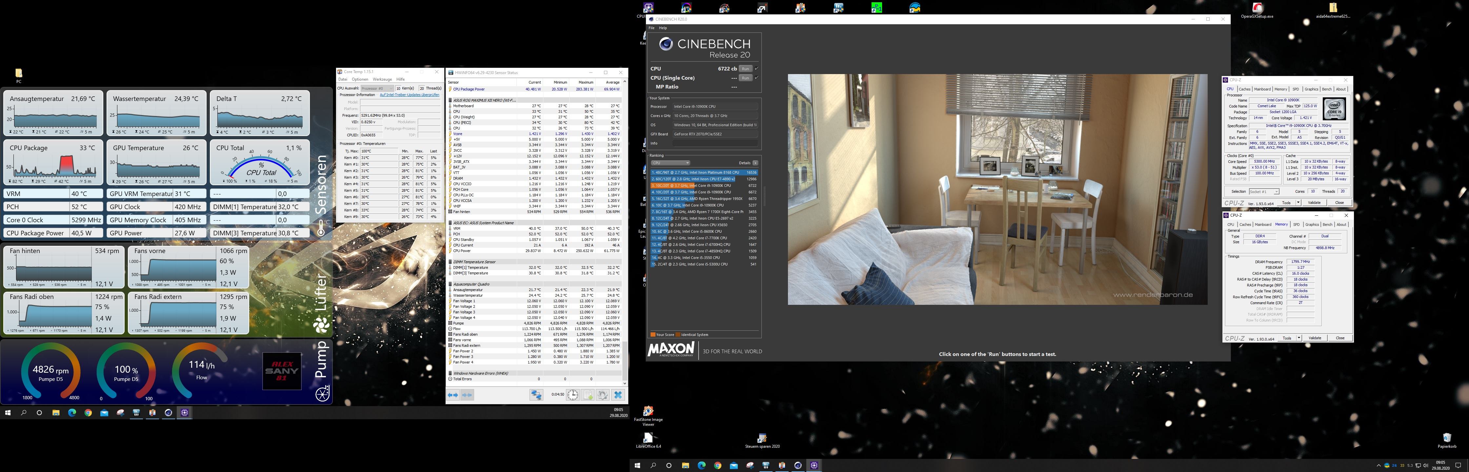Click HWiNFO log file start icon
The width and height of the screenshot is (1469, 472).
coord(588,395)
